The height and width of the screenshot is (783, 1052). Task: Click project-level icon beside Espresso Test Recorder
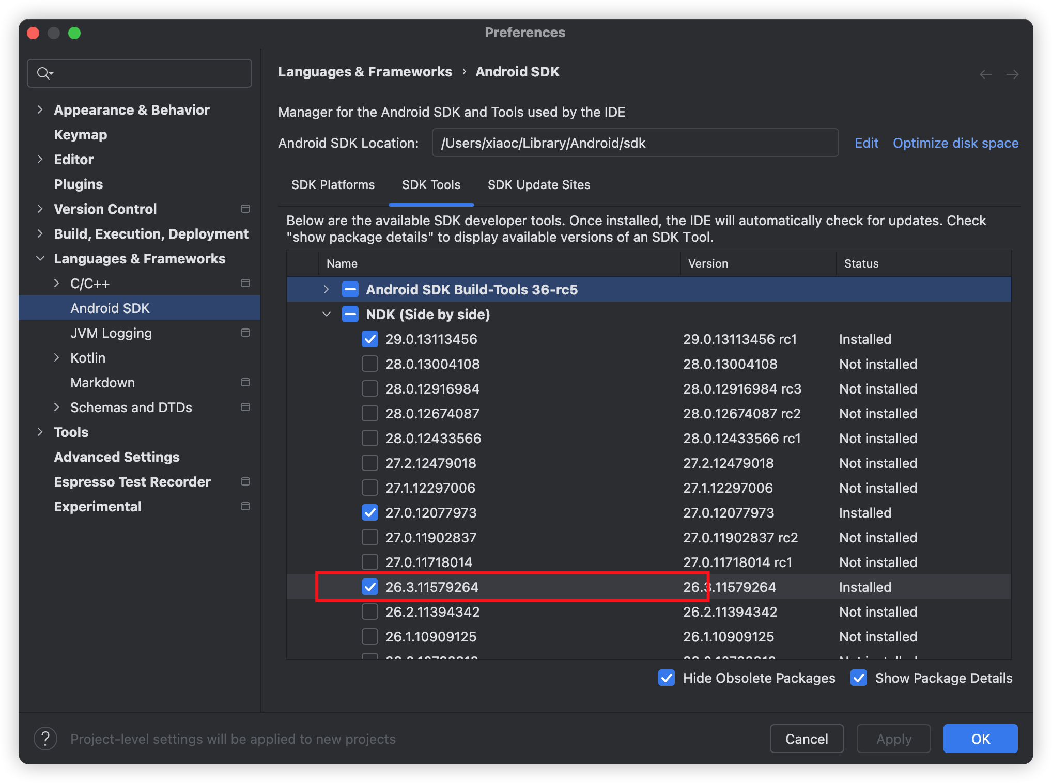(x=245, y=481)
